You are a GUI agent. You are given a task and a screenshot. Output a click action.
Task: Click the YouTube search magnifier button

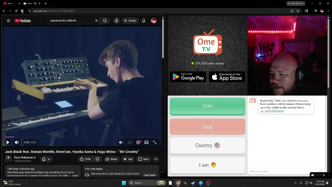point(105,21)
